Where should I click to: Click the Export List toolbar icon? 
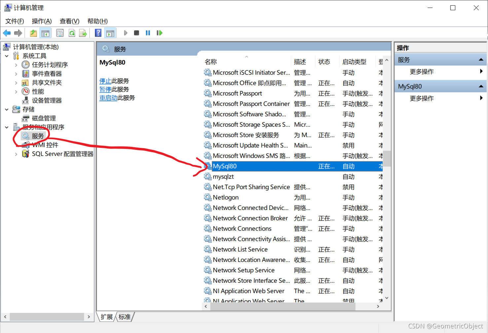[x=83, y=33]
